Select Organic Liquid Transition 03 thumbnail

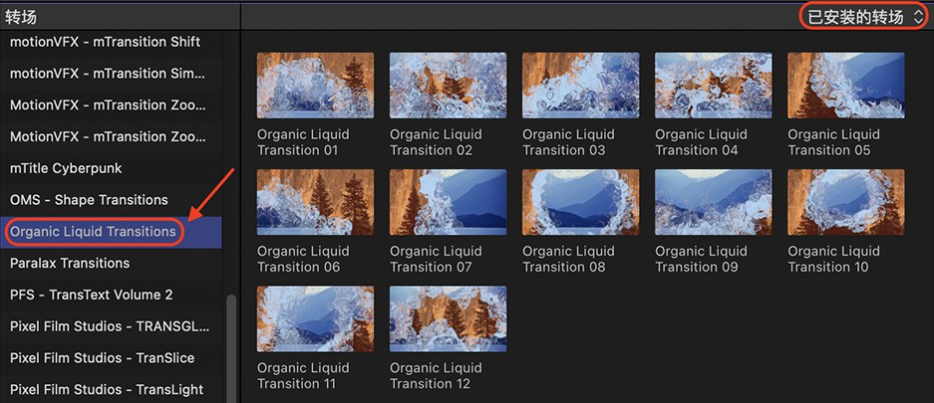581,85
